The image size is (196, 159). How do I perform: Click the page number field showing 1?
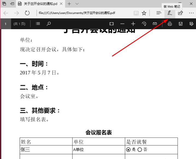point(5,24)
